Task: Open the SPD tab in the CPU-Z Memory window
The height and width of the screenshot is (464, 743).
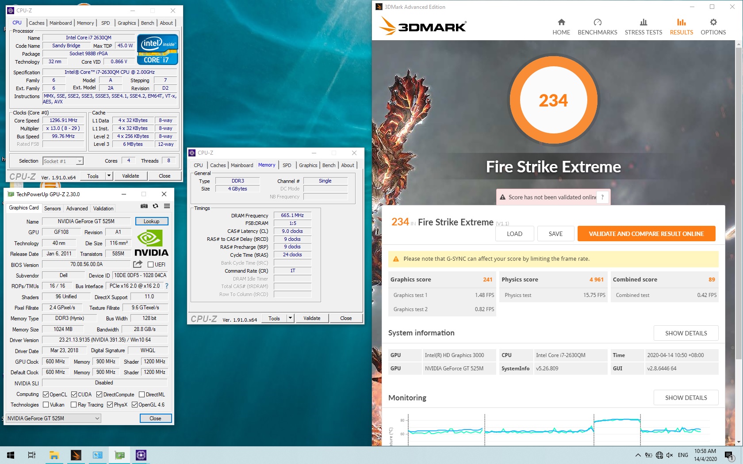Action: (287, 165)
